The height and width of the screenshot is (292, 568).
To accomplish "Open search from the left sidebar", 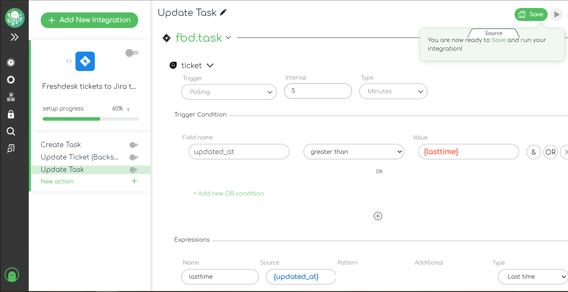I will click(x=11, y=132).
